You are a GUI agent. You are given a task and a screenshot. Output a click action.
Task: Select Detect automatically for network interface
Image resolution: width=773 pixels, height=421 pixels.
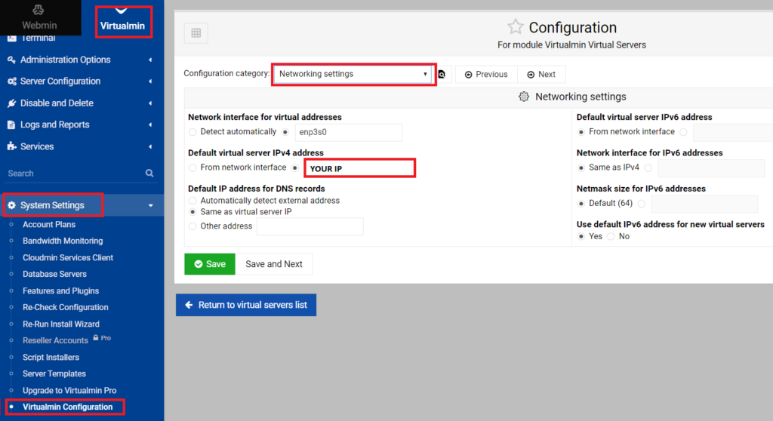(193, 132)
